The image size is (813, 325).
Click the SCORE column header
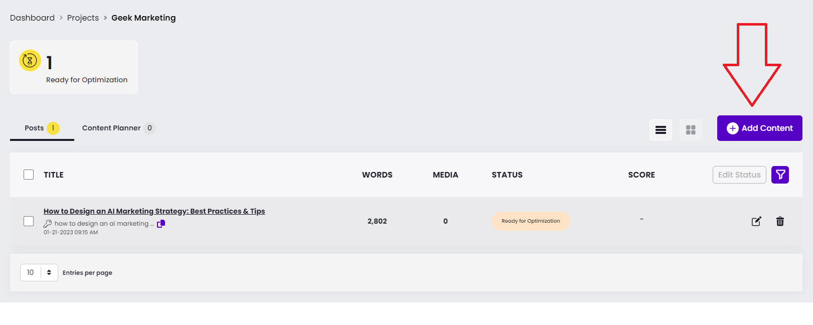point(641,175)
